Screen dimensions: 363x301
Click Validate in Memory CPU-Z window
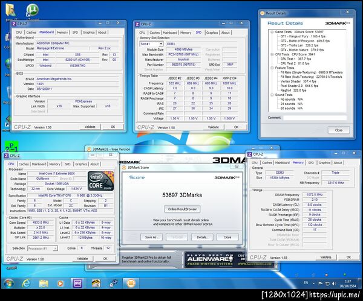(x=325, y=257)
